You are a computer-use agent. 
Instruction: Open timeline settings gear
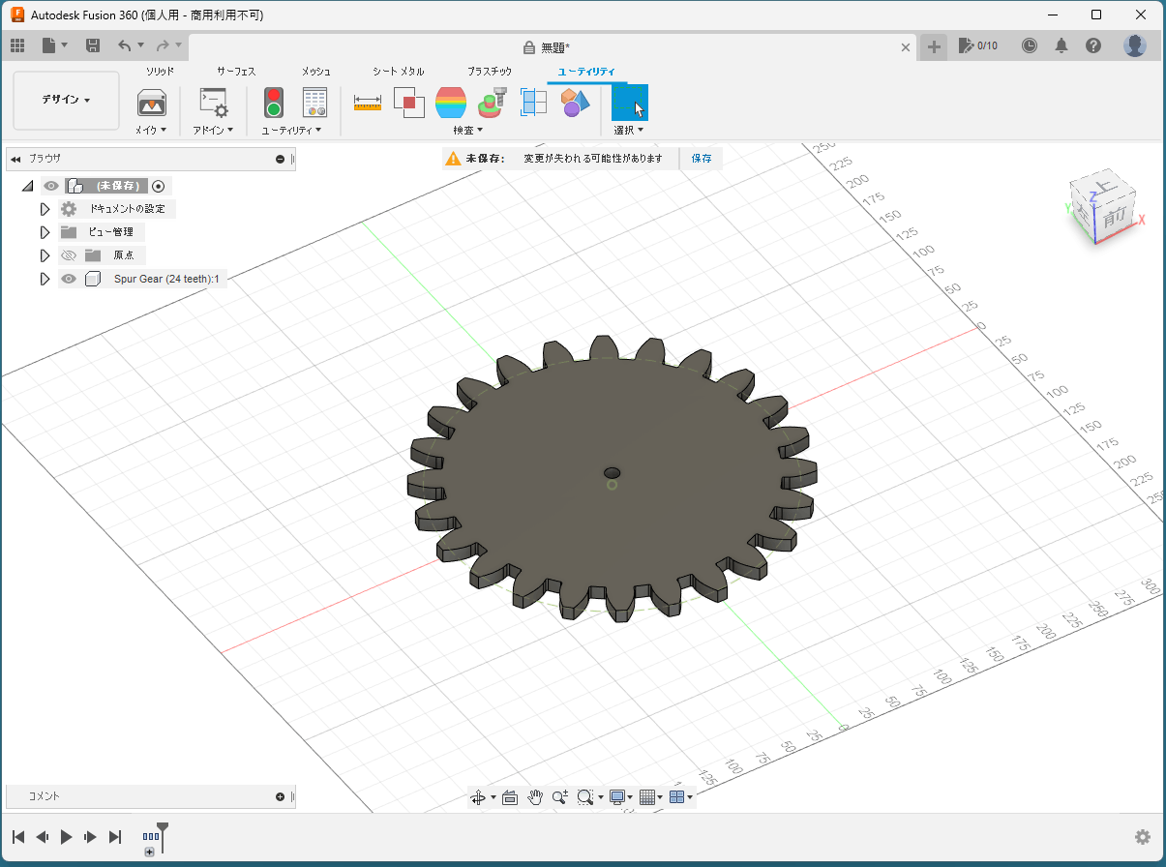point(1143,837)
